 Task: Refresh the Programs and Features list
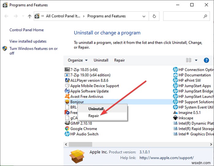154,16
